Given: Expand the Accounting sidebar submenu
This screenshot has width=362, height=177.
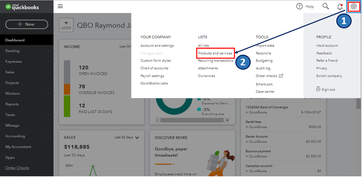Looking at the screenshot, I should click(x=48, y=136).
